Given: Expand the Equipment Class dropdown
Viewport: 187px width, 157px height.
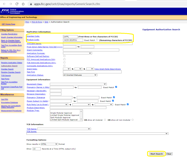Looking at the screenshot, I should pyautogui.click(x=78, y=84).
